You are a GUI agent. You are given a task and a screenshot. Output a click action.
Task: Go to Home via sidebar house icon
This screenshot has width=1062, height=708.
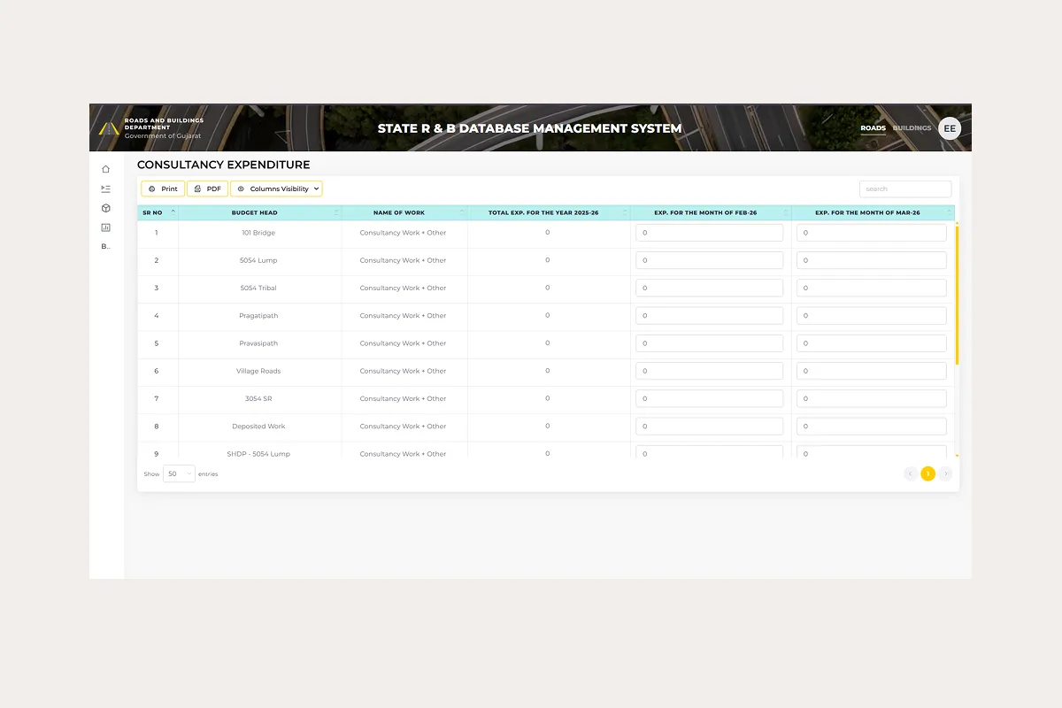(x=105, y=169)
